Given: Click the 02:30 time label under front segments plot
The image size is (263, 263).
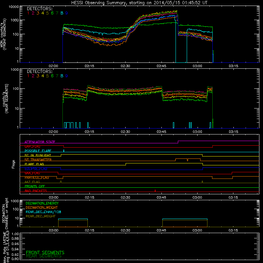Looking at the screenshot, I should click(x=125, y=66).
